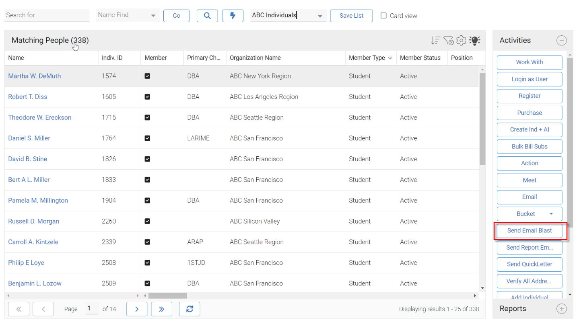577x322 pixels.
Task: Toggle Member checkbox for Martha W. DeMuth
Action: (x=147, y=76)
